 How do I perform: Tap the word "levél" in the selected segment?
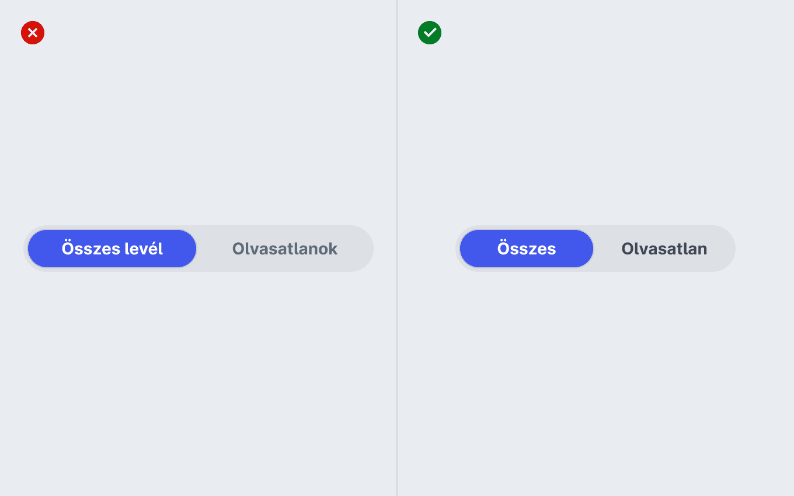click(x=142, y=249)
